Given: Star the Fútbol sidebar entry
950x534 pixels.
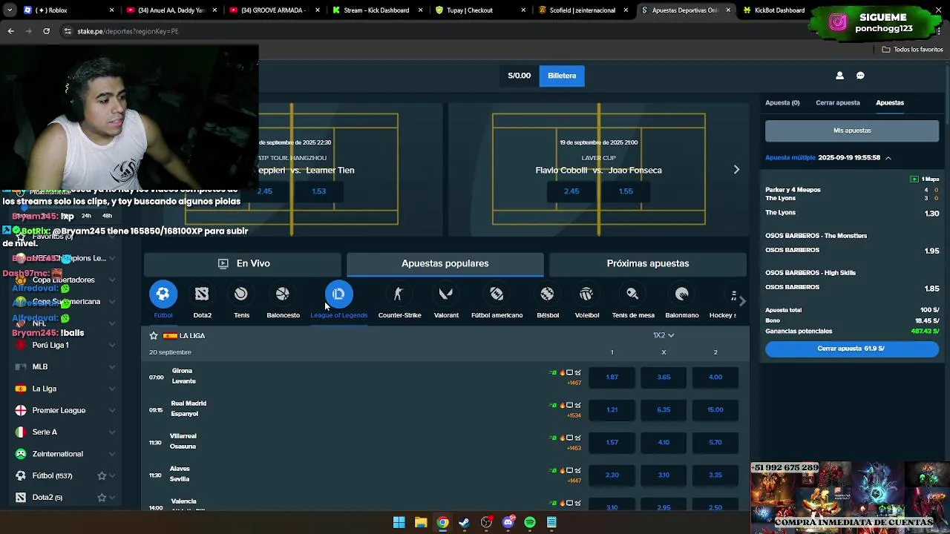Looking at the screenshot, I should click(x=102, y=475).
